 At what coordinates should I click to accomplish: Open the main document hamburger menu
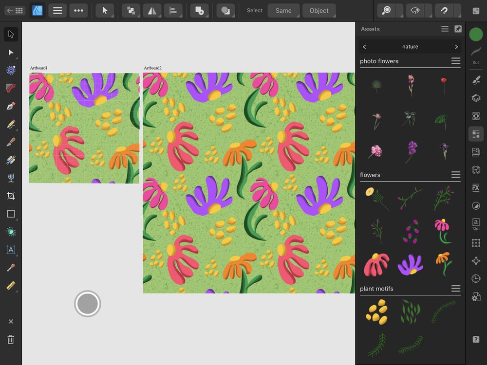[57, 10]
